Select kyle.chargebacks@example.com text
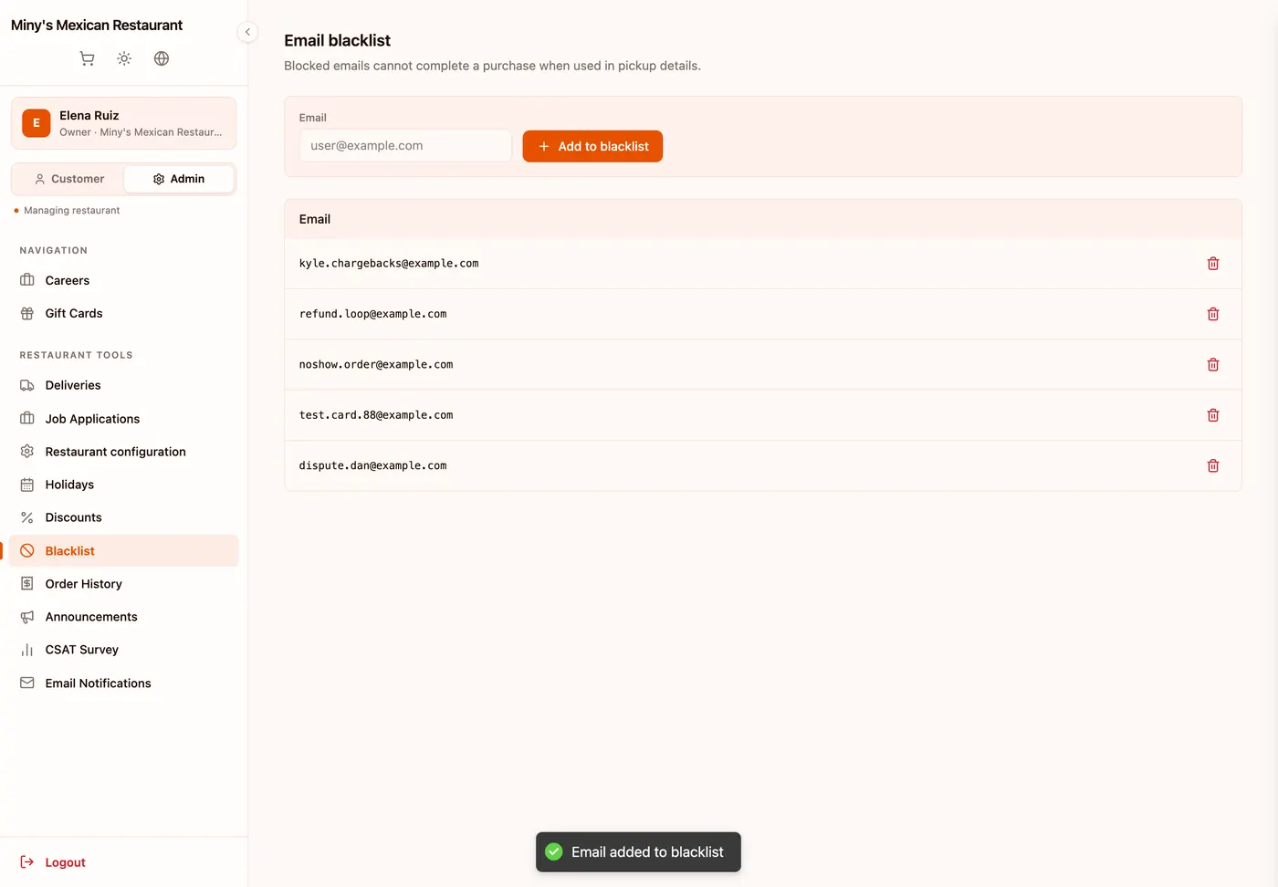This screenshot has height=887, width=1278. click(x=389, y=264)
